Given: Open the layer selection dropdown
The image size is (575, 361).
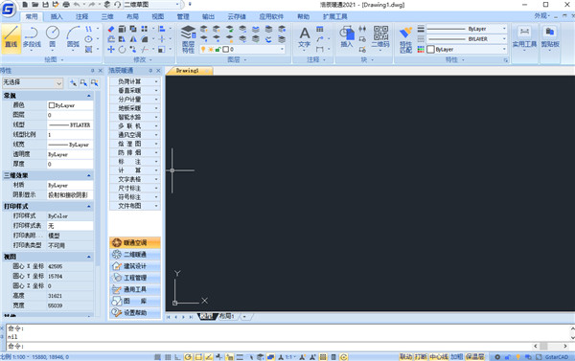Looking at the screenshot, I should tap(242, 49).
